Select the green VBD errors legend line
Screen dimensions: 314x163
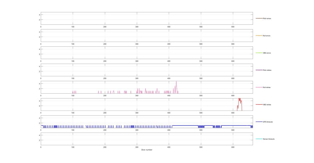tap(259, 53)
